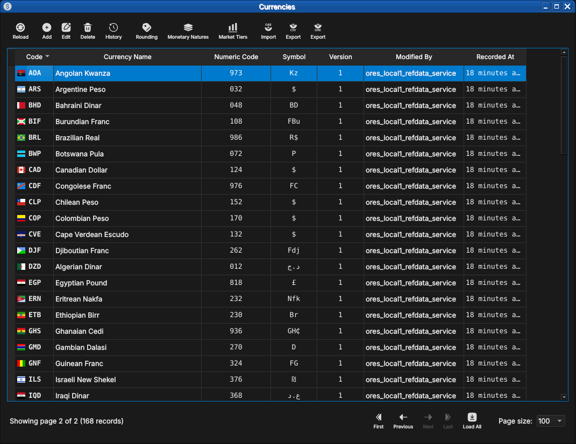Click the Canada flag for CAD

[22, 170]
